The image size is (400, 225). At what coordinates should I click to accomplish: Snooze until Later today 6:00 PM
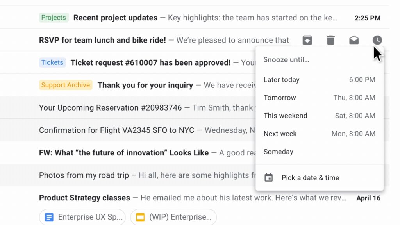(320, 80)
